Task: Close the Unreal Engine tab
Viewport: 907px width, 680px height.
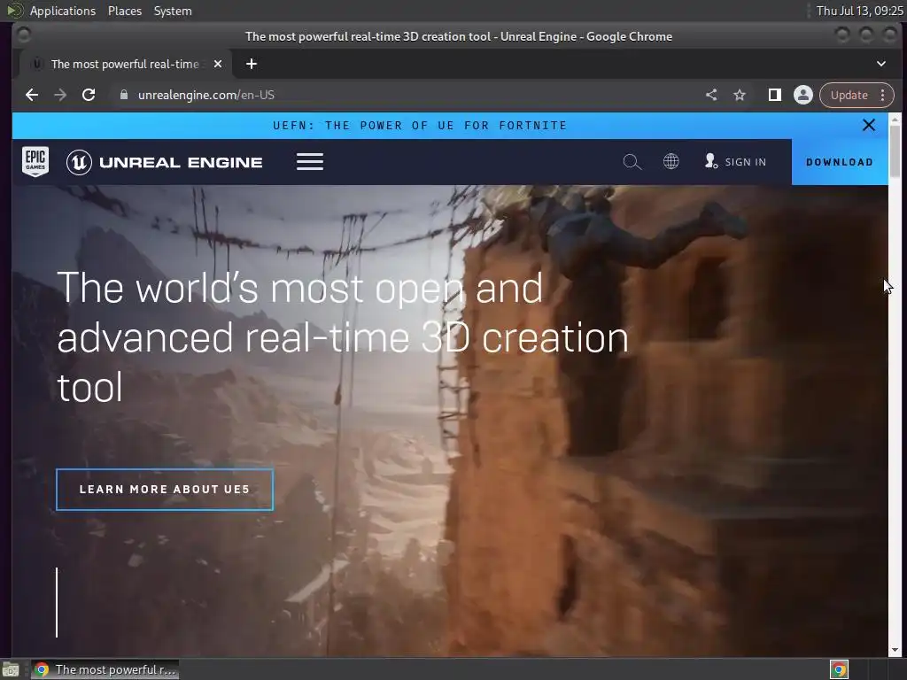Action: pyautogui.click(x=218, y=64)
